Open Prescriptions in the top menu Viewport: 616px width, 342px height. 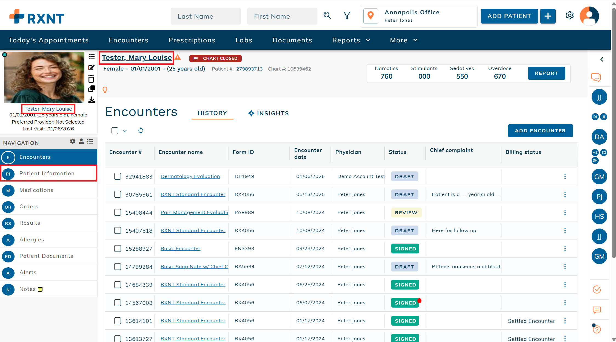pyautogui.click(x=192, y=40)
